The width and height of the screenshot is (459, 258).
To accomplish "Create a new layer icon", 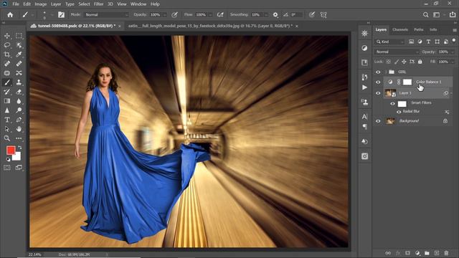I will tap(437, 253).
